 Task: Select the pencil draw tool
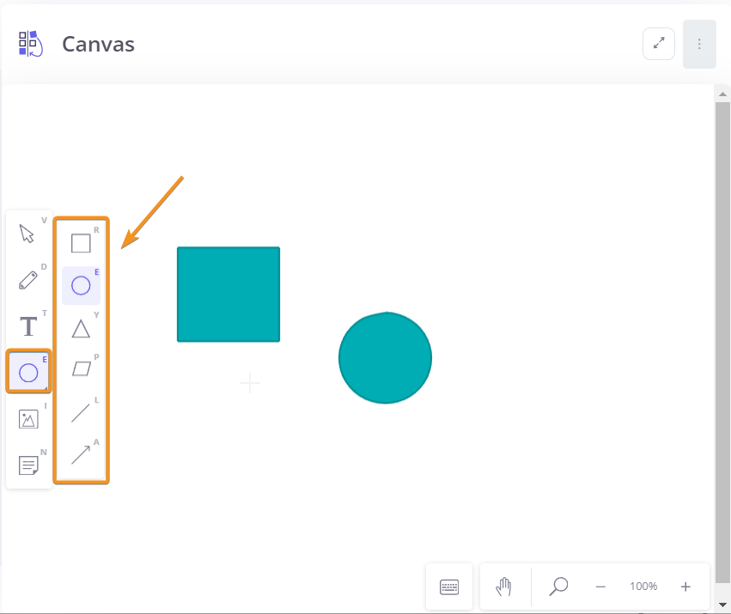[x=28, y=280]
